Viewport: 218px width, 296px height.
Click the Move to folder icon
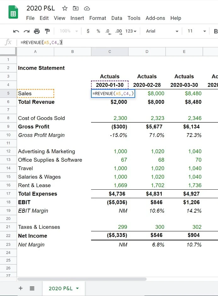click(76, 8)
